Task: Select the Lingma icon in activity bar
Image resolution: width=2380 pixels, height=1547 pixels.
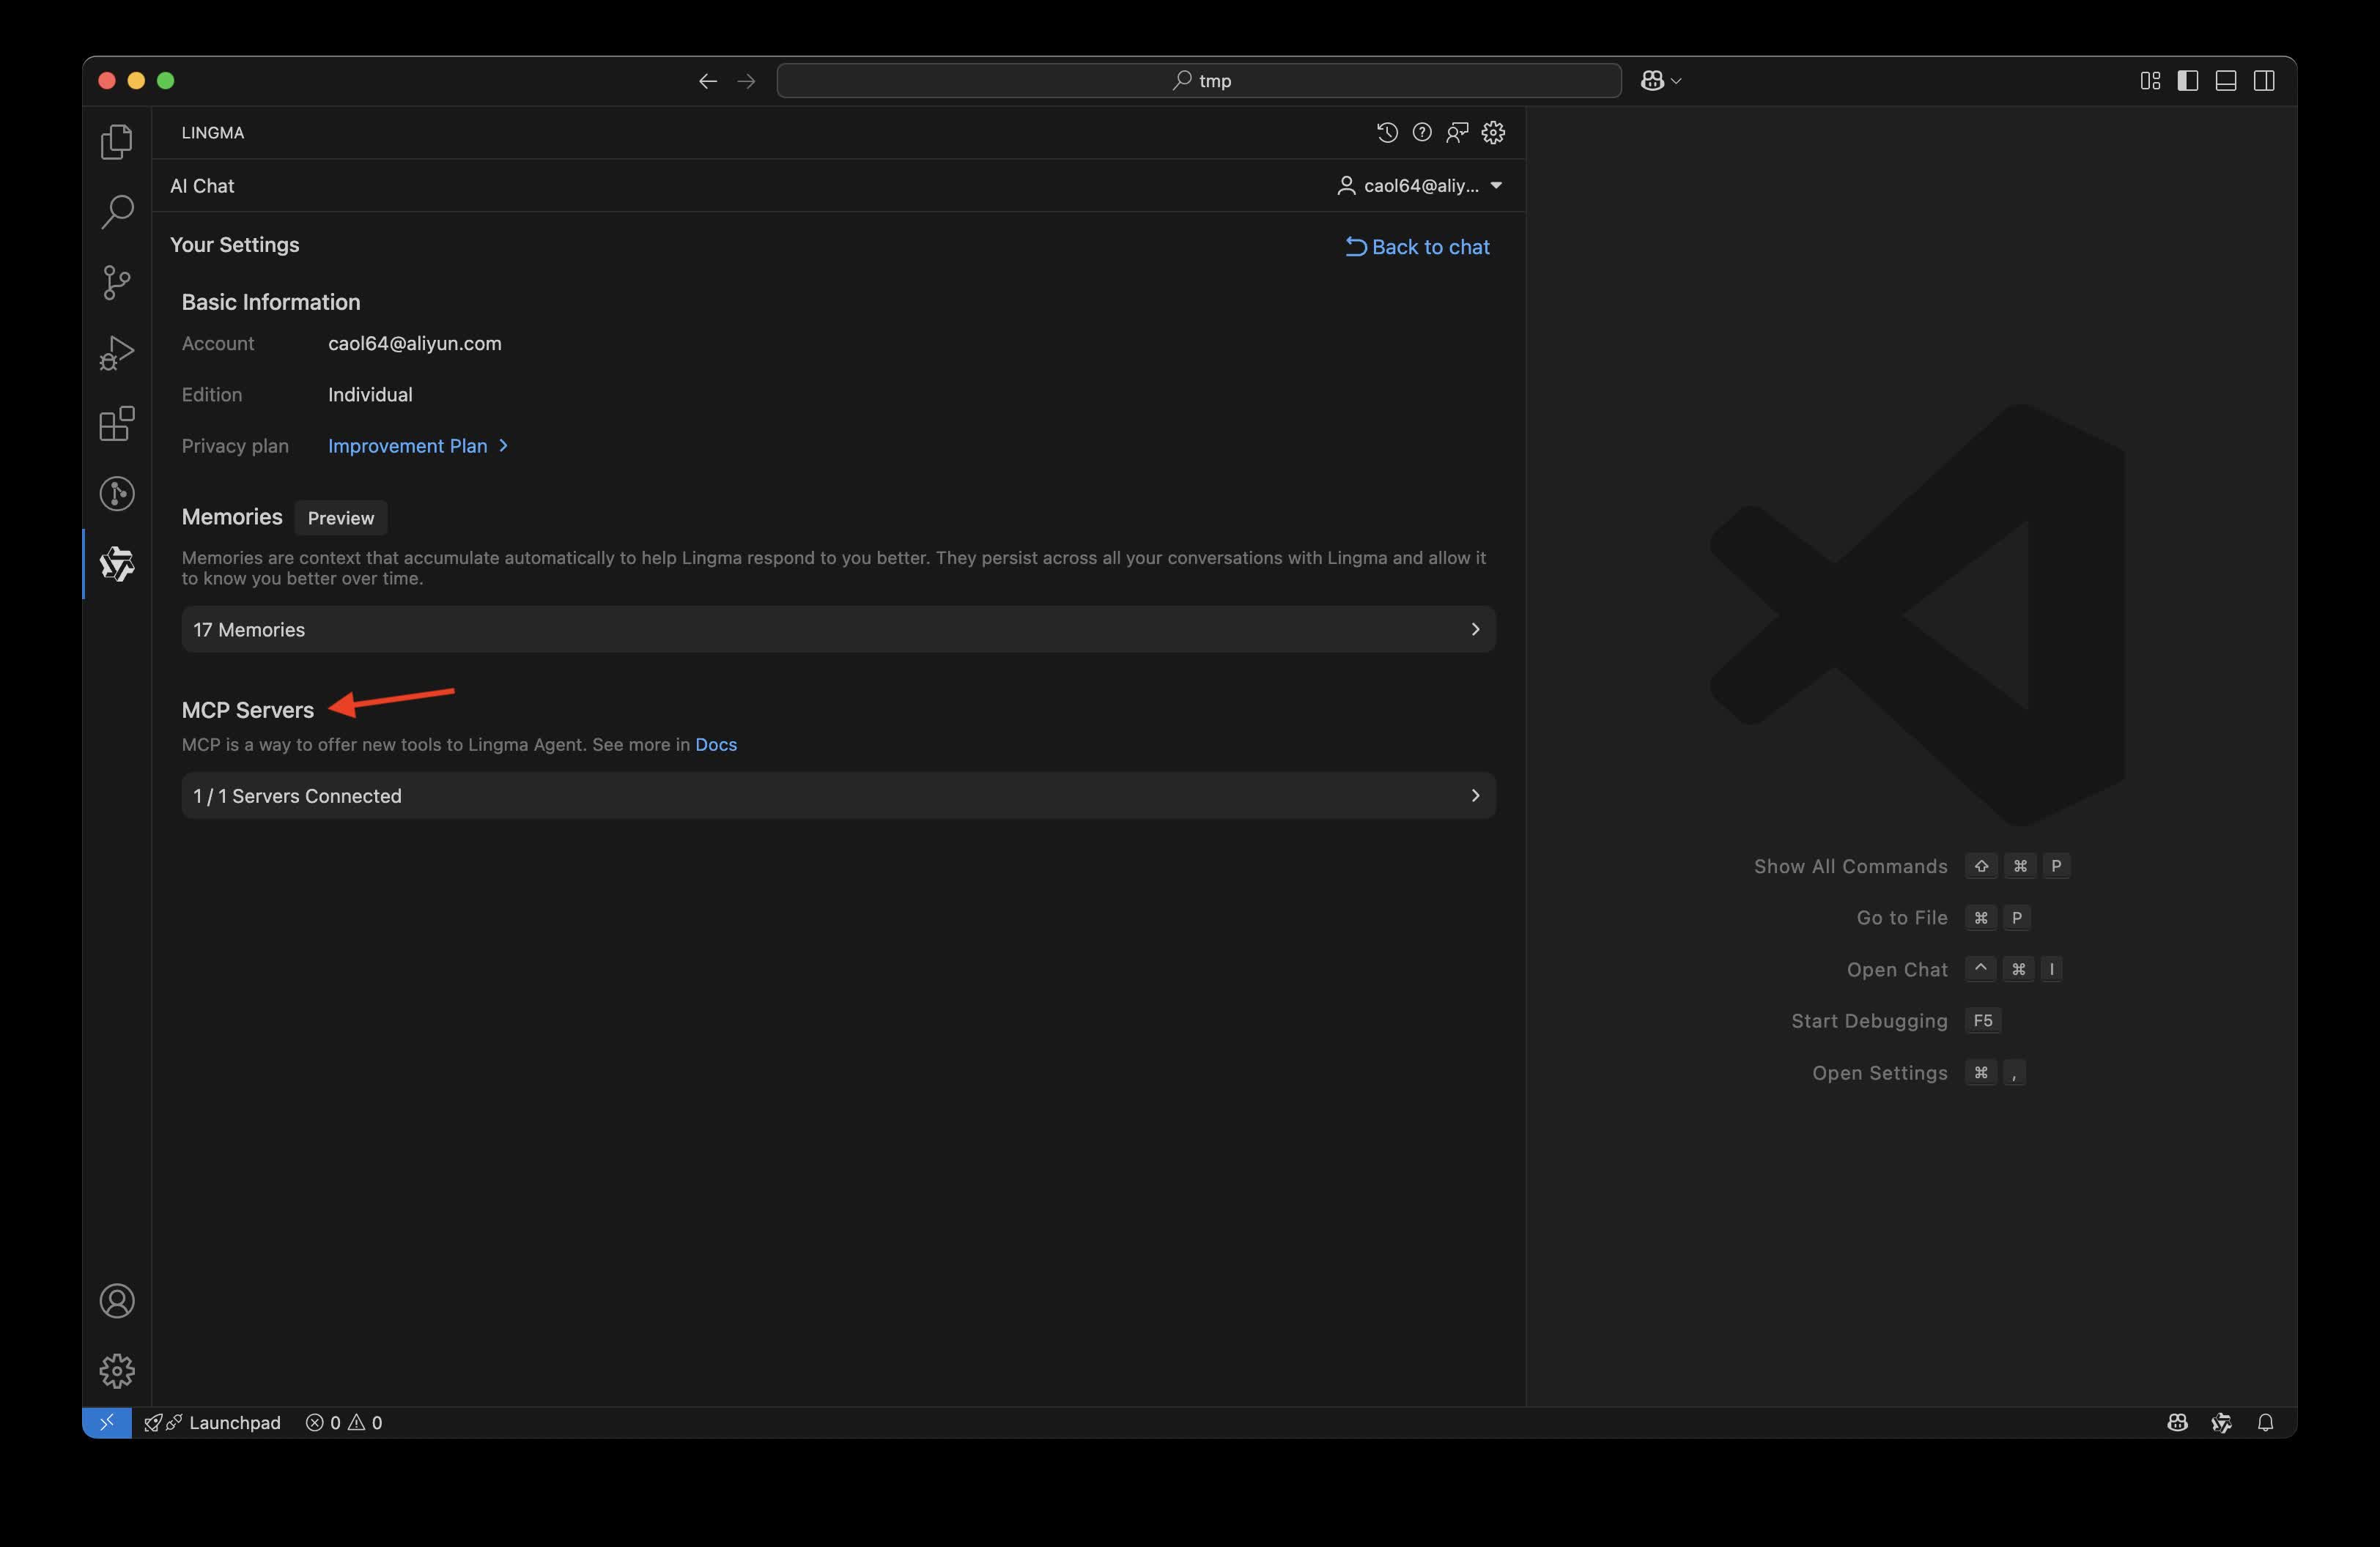Action: click(117, 563)
